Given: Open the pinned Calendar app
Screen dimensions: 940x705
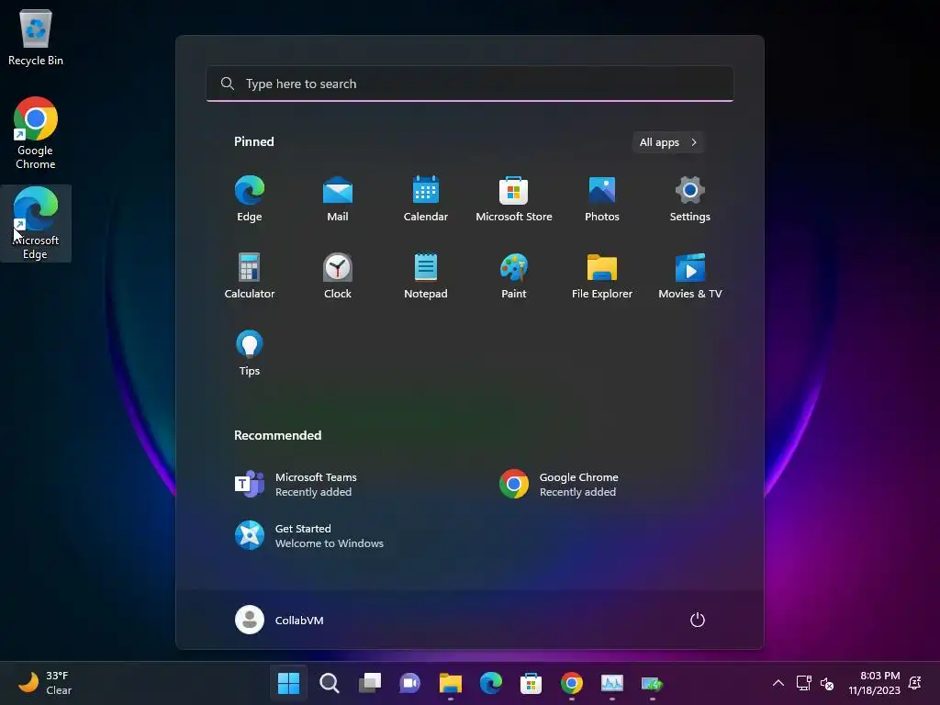Looking at the screenshot, I should coord(426,199).
